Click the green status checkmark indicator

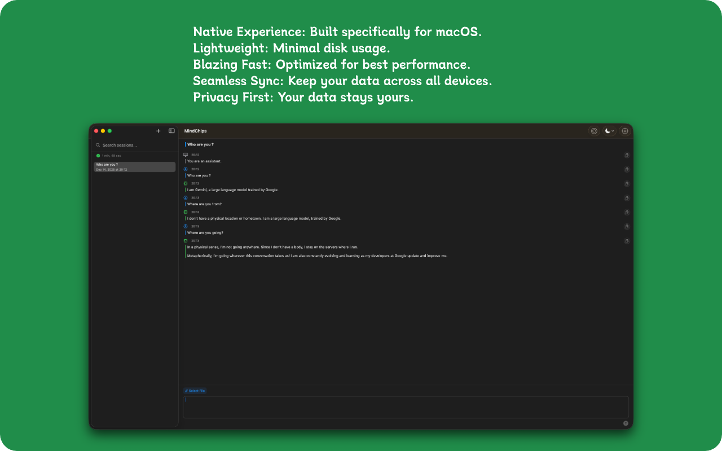click(x=97, y=155)
